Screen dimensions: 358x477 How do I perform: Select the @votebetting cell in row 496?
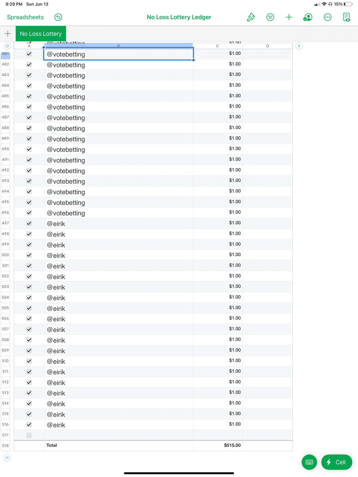[x=119, y=213]
